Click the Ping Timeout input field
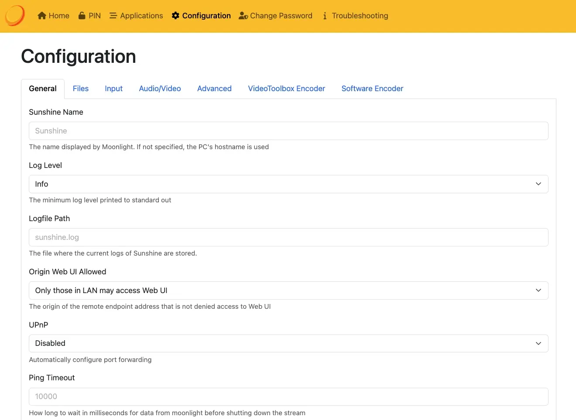576x420 pixels. 288,396
